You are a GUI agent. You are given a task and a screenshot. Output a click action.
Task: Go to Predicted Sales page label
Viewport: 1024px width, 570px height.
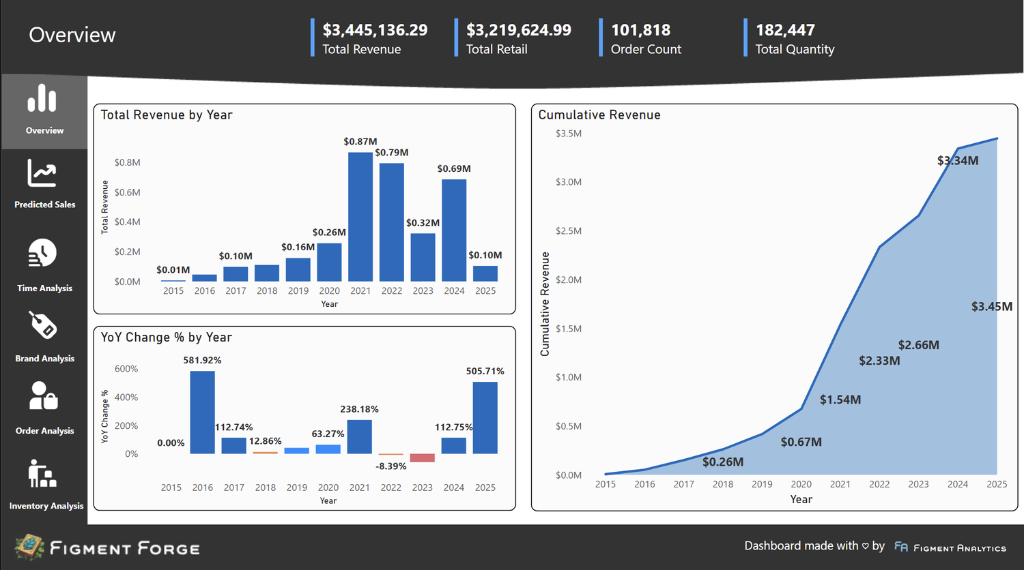click(x=45, y=205)
